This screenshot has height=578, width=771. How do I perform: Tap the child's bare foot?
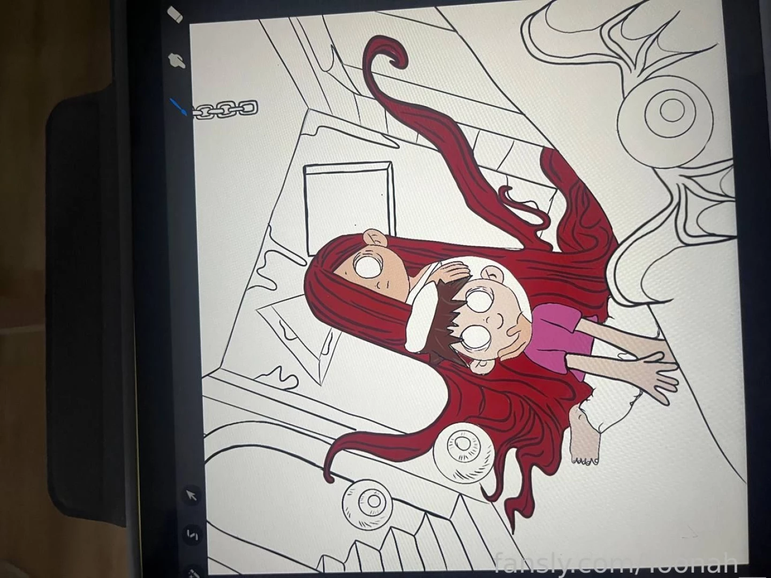click(583, 435)
